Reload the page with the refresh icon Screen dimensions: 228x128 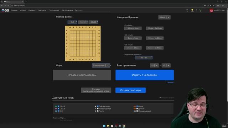coord(8,6)
